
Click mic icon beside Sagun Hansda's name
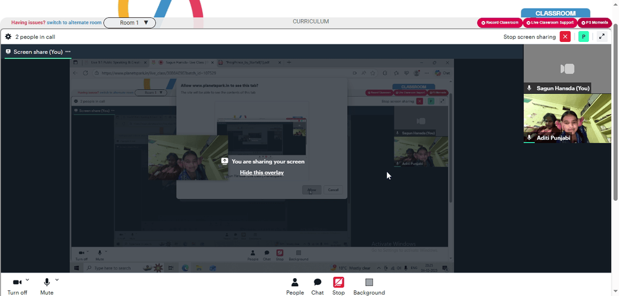(529, 88)
